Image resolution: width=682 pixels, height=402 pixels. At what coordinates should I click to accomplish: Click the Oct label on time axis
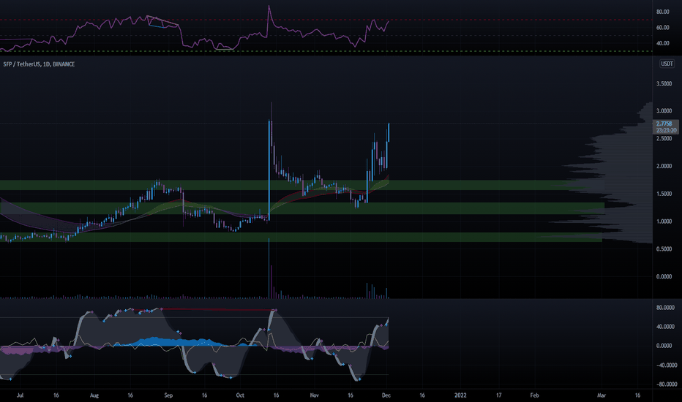pyautogui.click(x=240, y=395)
